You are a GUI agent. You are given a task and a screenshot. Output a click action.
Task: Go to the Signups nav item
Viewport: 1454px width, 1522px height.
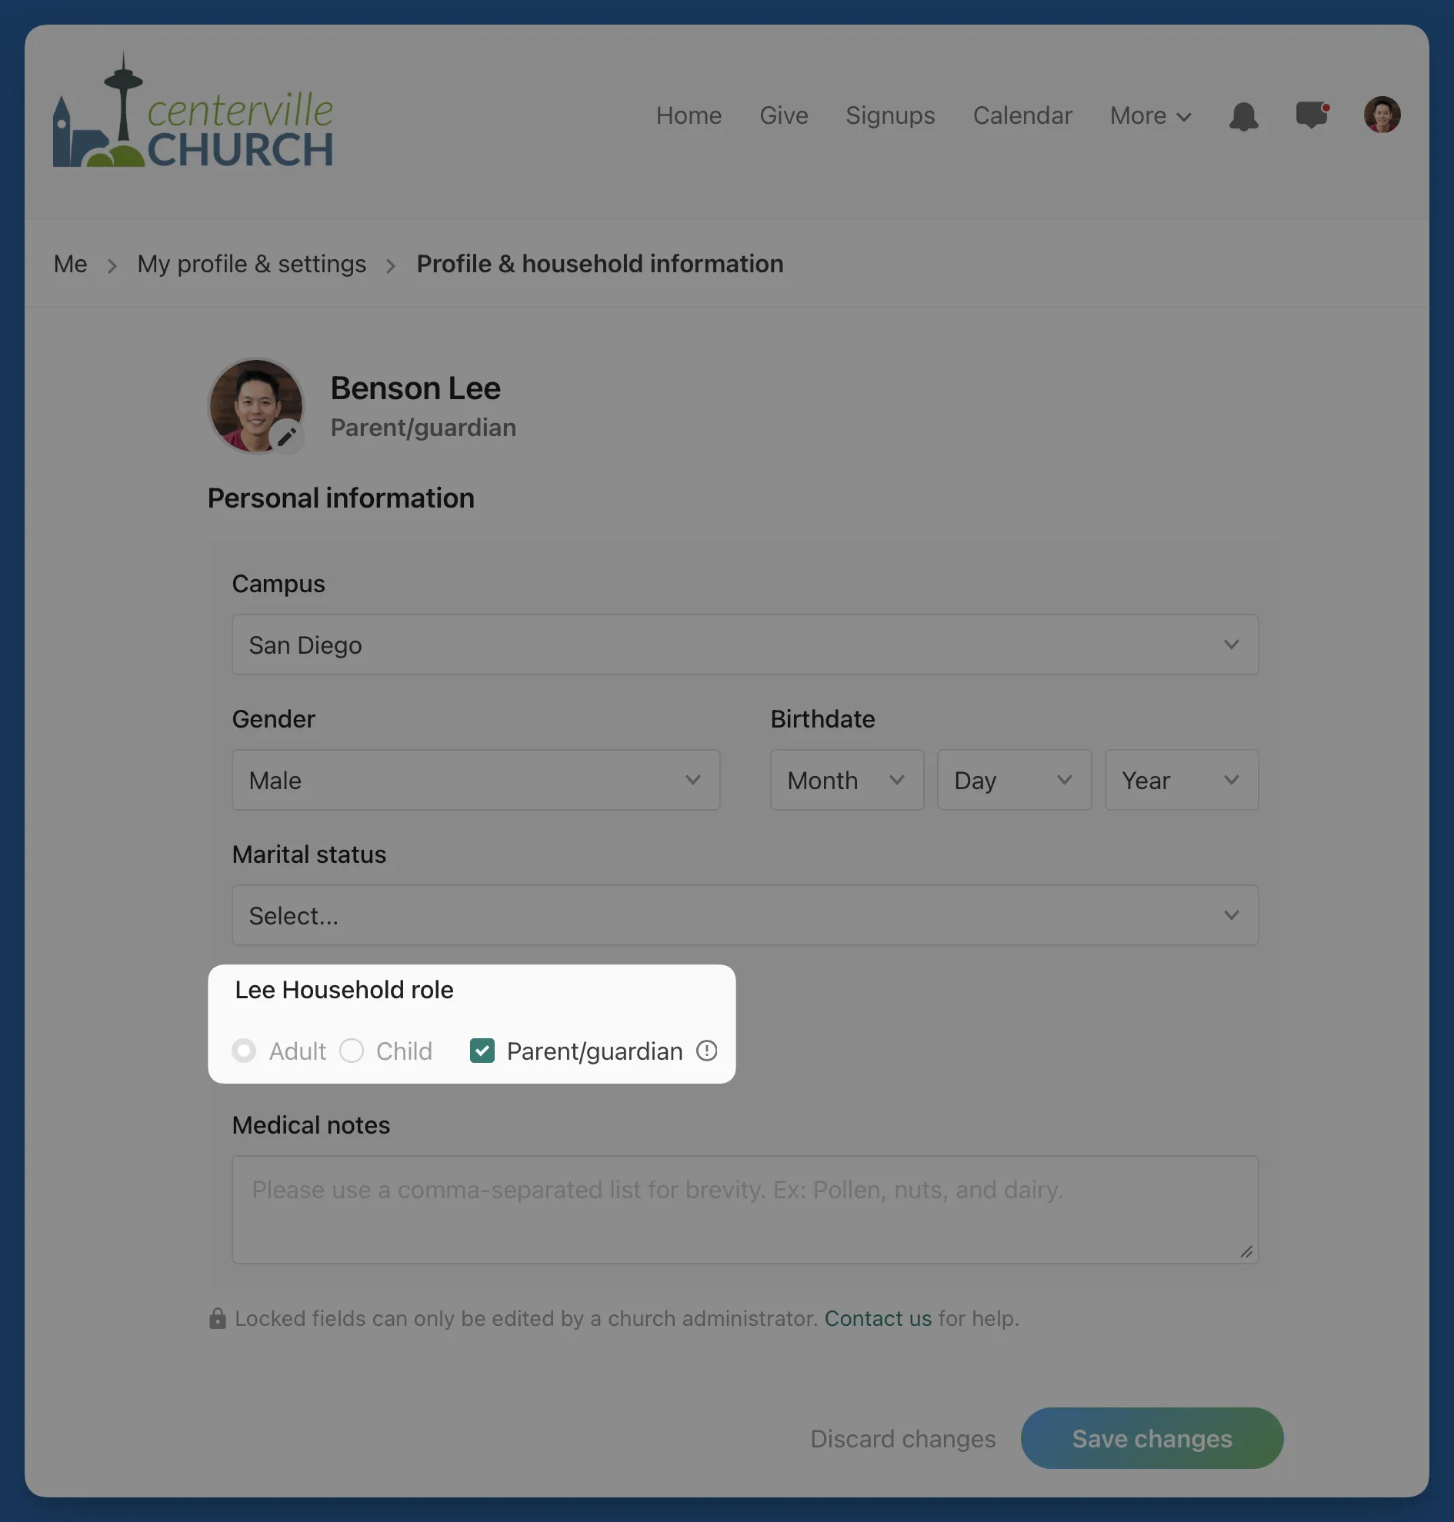(x=890, y=115)
